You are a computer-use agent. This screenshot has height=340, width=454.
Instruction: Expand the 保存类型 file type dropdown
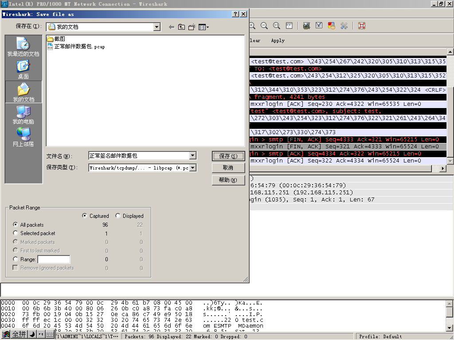[193, 168]
